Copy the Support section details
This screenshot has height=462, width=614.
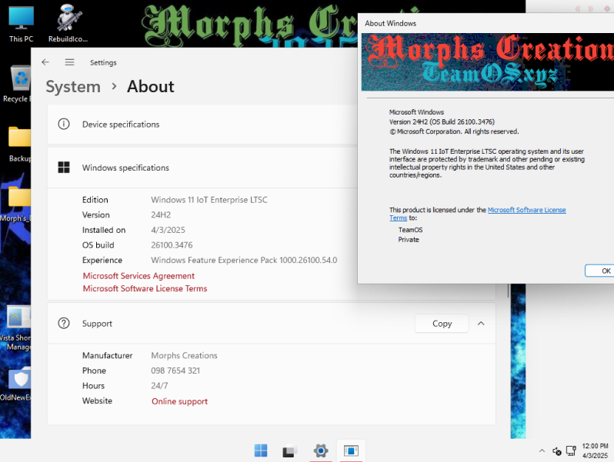pos(442,324)
